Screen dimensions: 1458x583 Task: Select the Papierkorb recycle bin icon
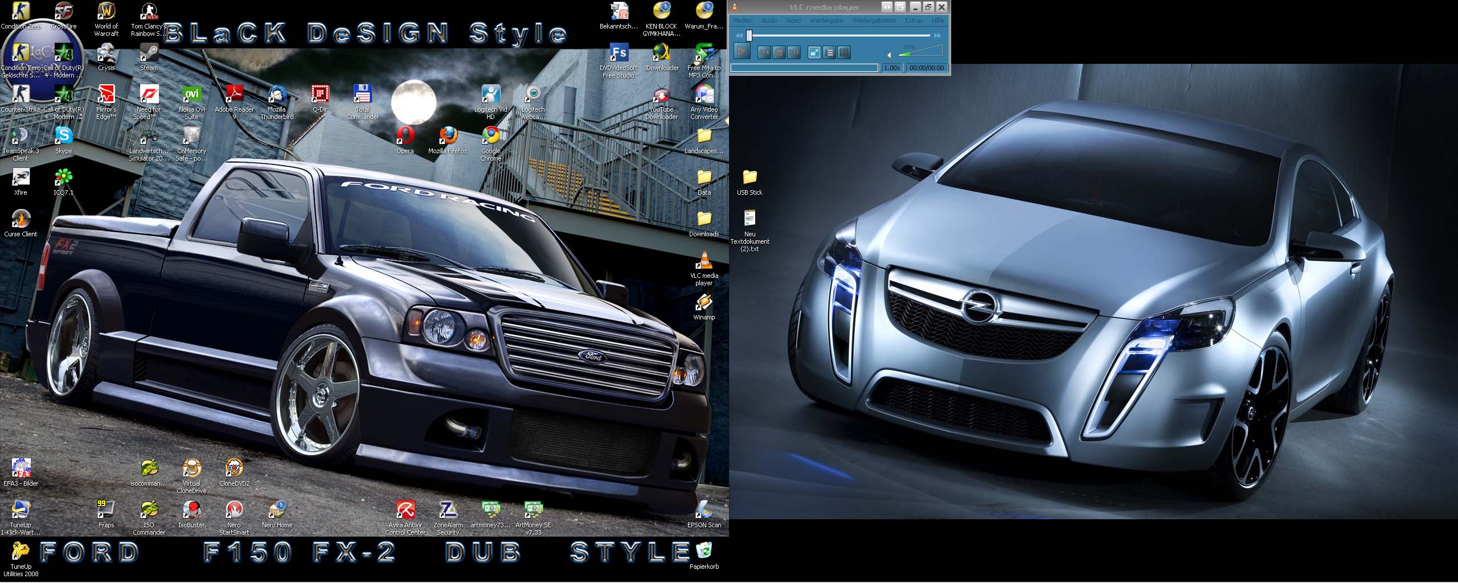click(704, 552)
